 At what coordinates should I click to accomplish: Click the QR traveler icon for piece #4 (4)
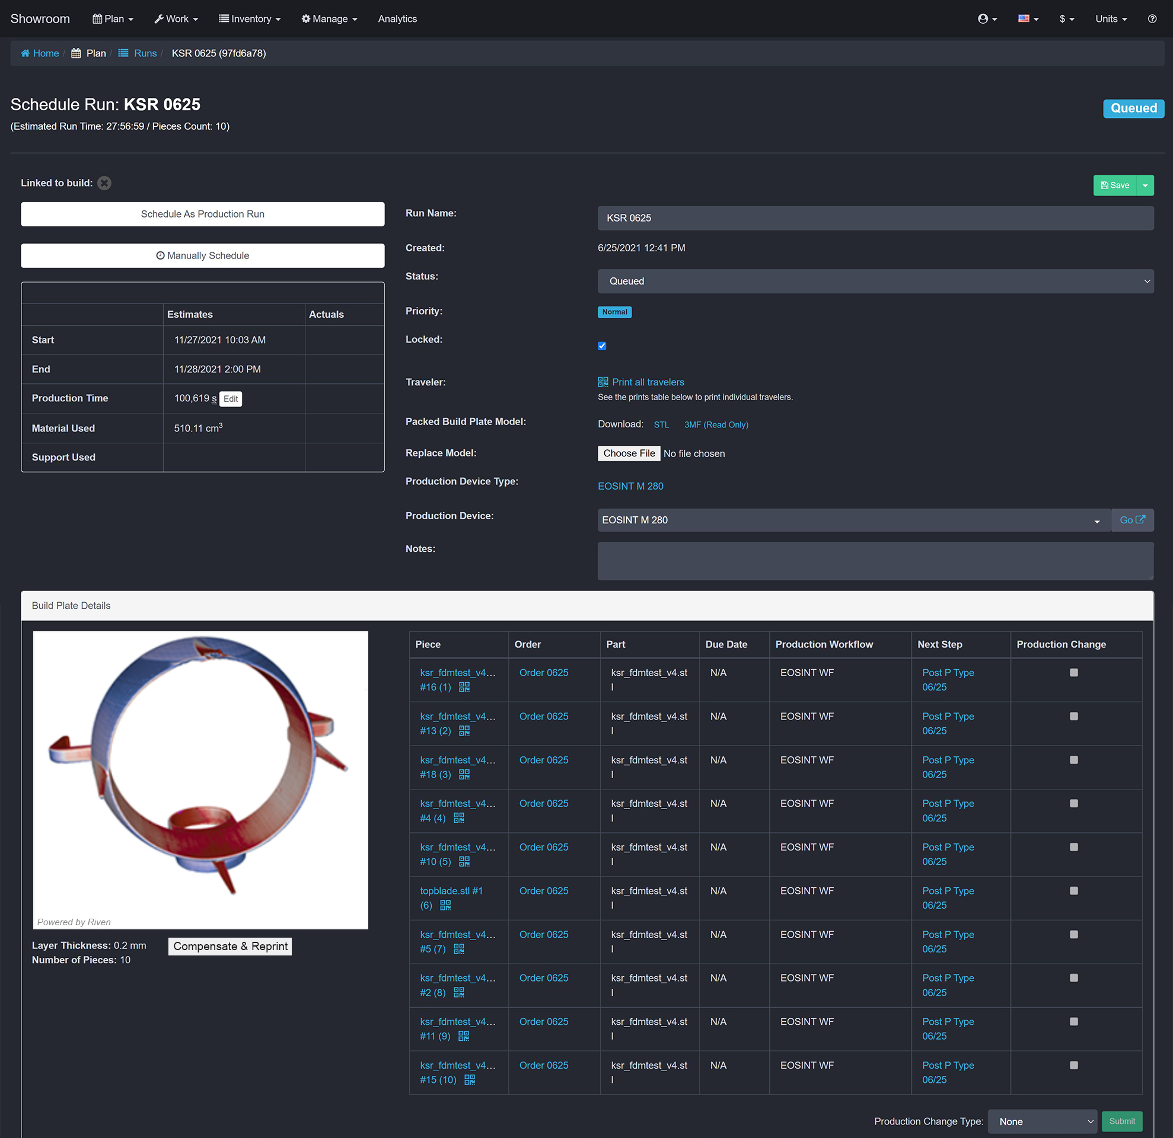[x=458, y=817]
